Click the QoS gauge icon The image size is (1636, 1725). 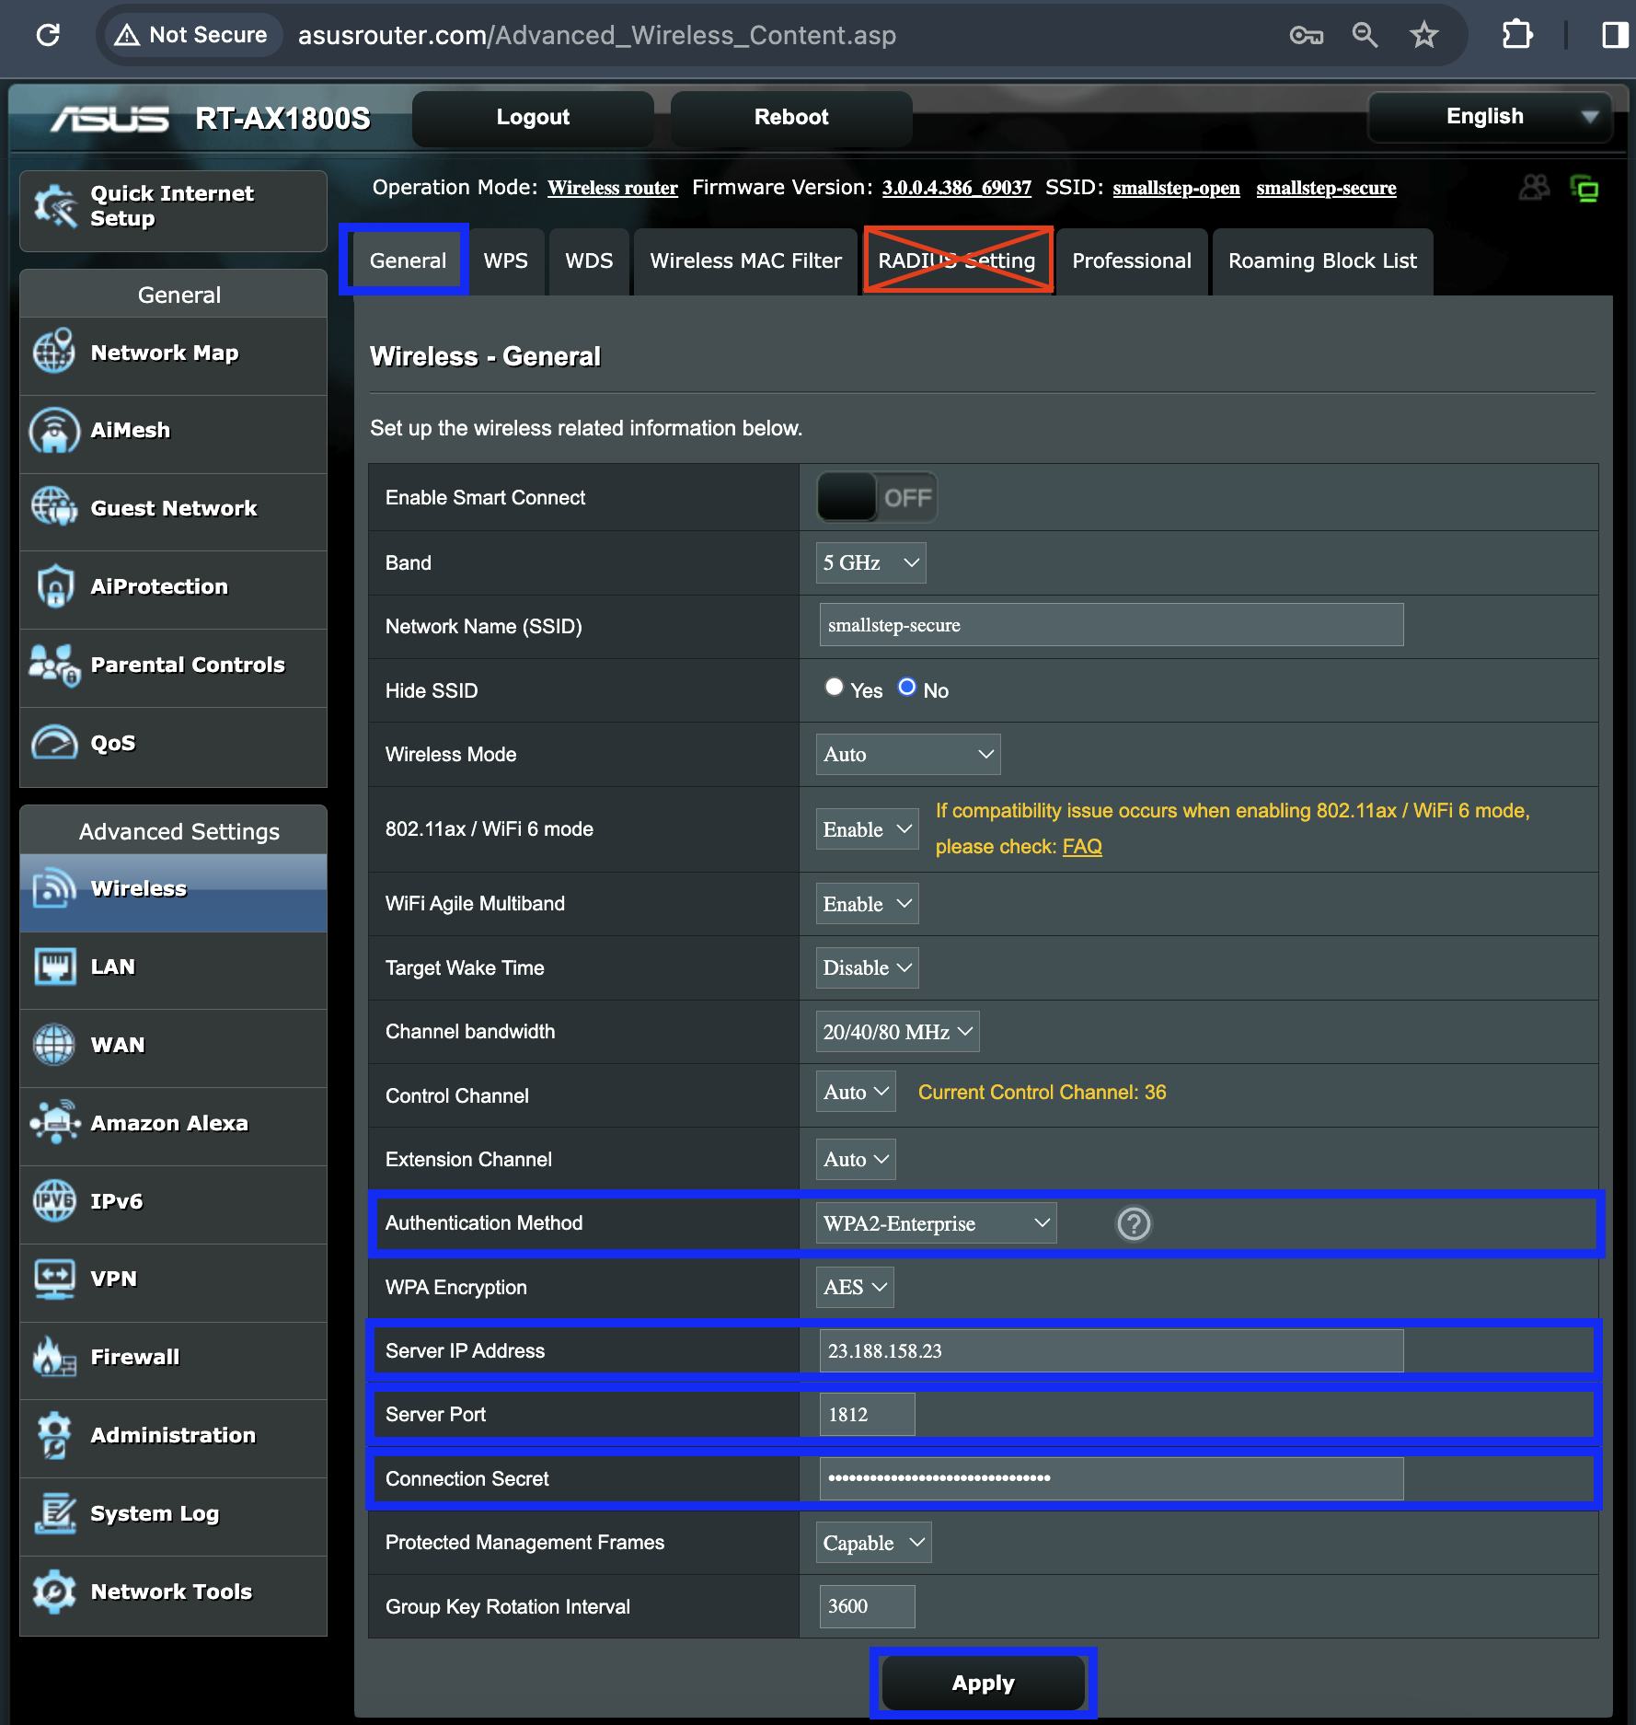(53, 743)
